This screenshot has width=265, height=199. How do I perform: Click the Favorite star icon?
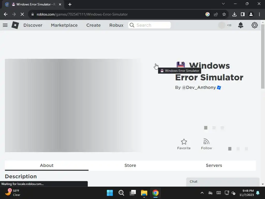pyautogui.click(x=184, y=142)
